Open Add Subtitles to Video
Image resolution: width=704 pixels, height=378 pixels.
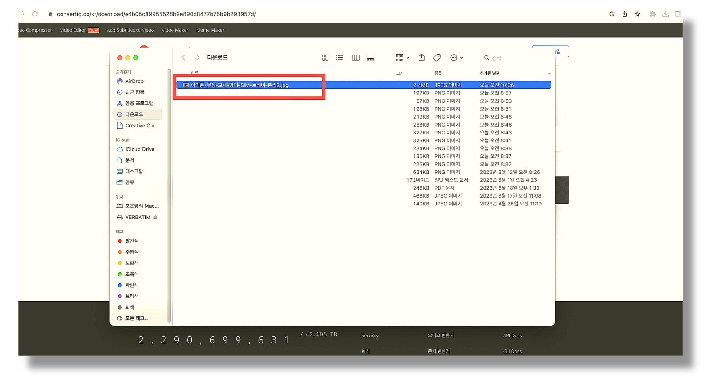(130, 30)
